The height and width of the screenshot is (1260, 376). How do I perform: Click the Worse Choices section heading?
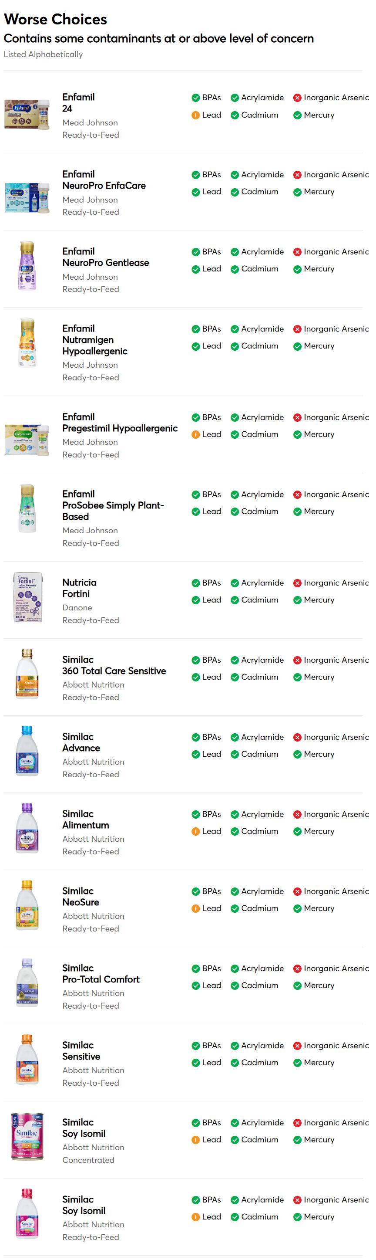coord(55,20)
